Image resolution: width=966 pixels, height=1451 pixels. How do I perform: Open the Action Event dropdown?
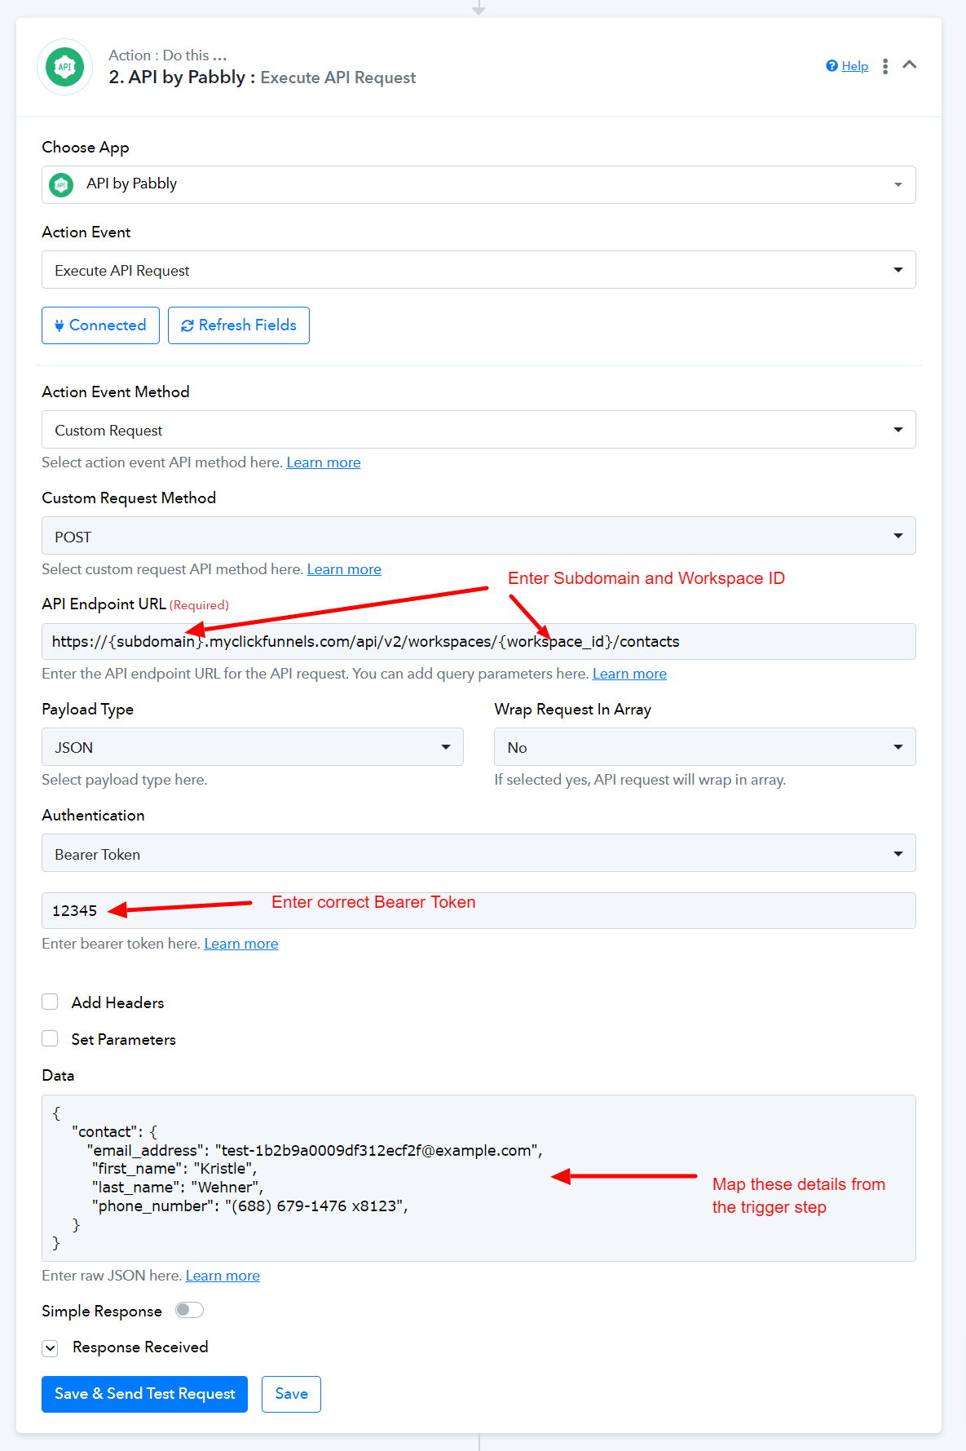pyautogui.click(x=479, y=270)
